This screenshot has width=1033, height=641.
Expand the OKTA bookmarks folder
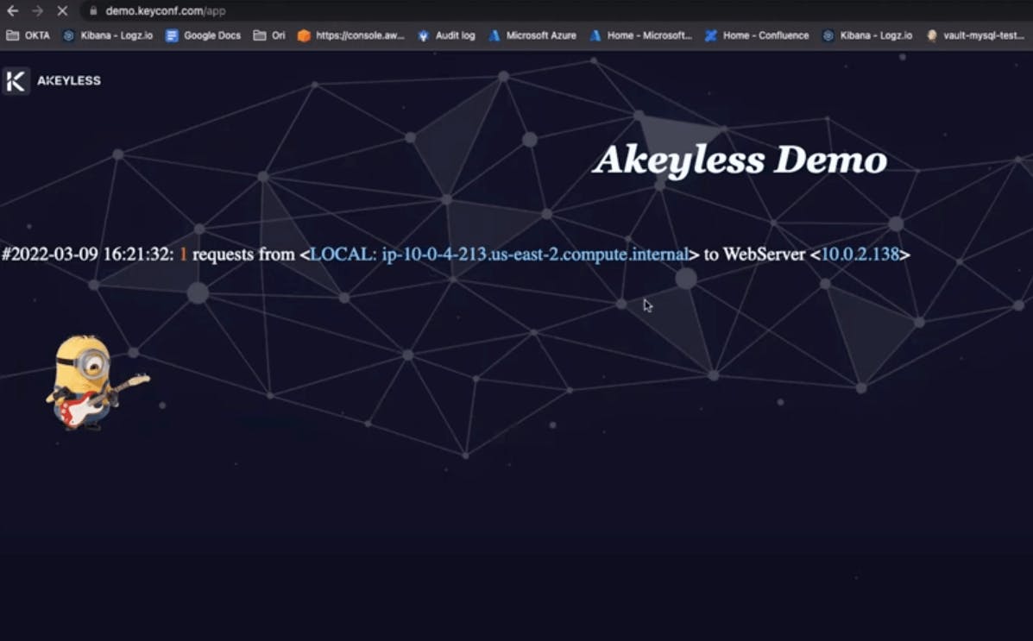[28, 36]
